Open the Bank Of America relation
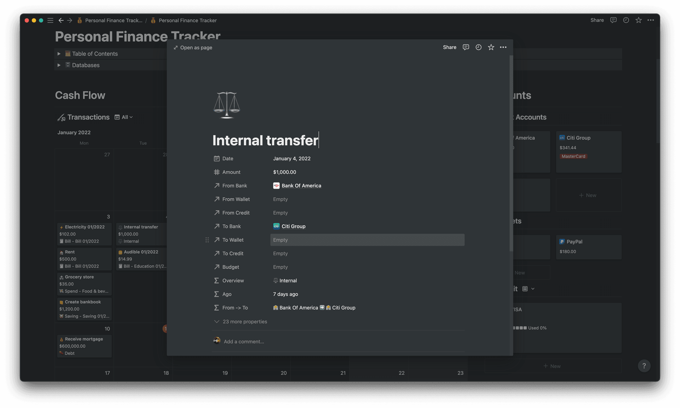 tap(301, 185)
